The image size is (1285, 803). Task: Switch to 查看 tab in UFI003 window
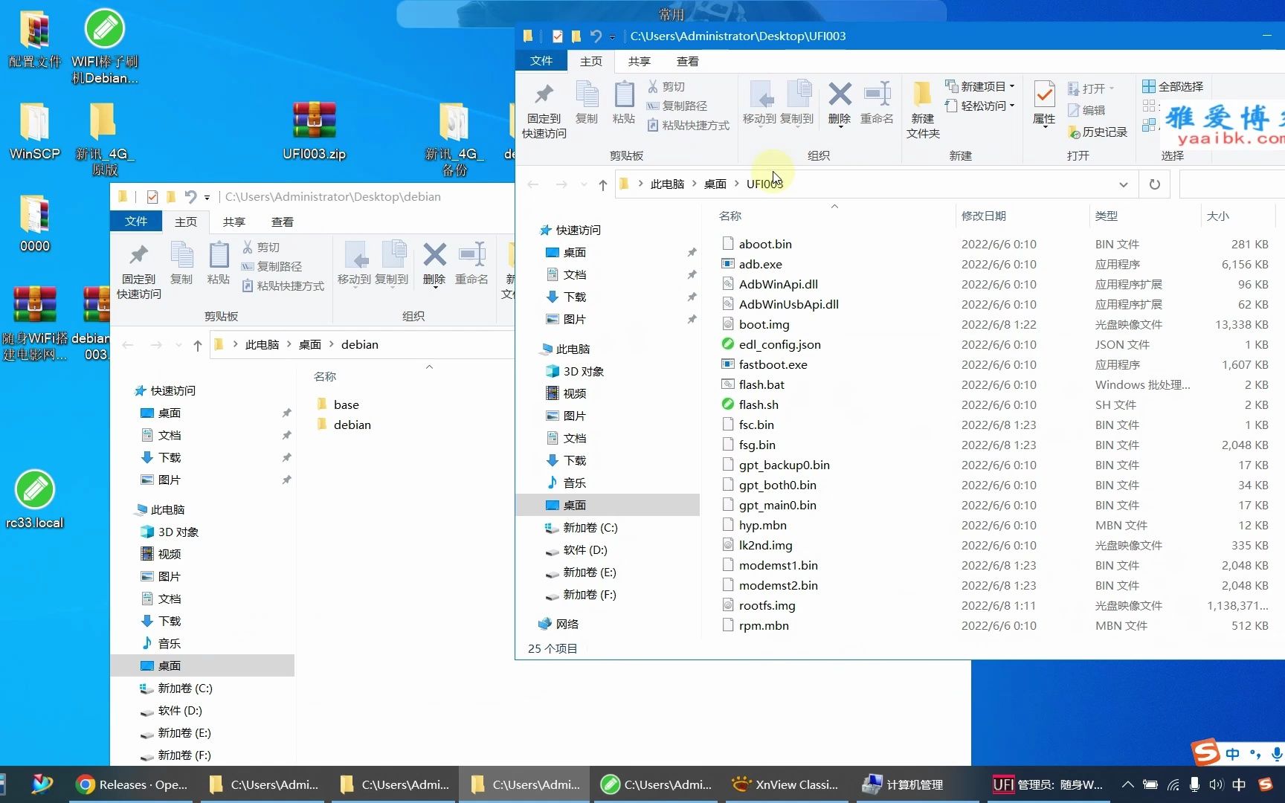687,61
